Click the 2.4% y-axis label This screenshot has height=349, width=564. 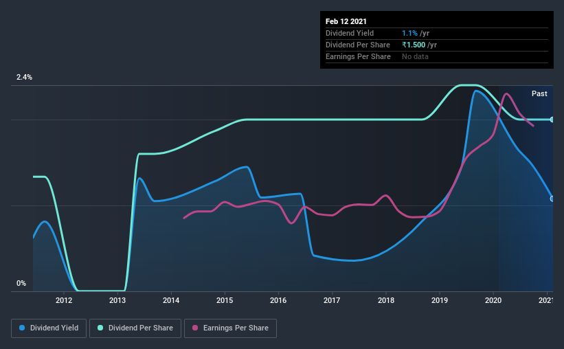coord(24,77)
